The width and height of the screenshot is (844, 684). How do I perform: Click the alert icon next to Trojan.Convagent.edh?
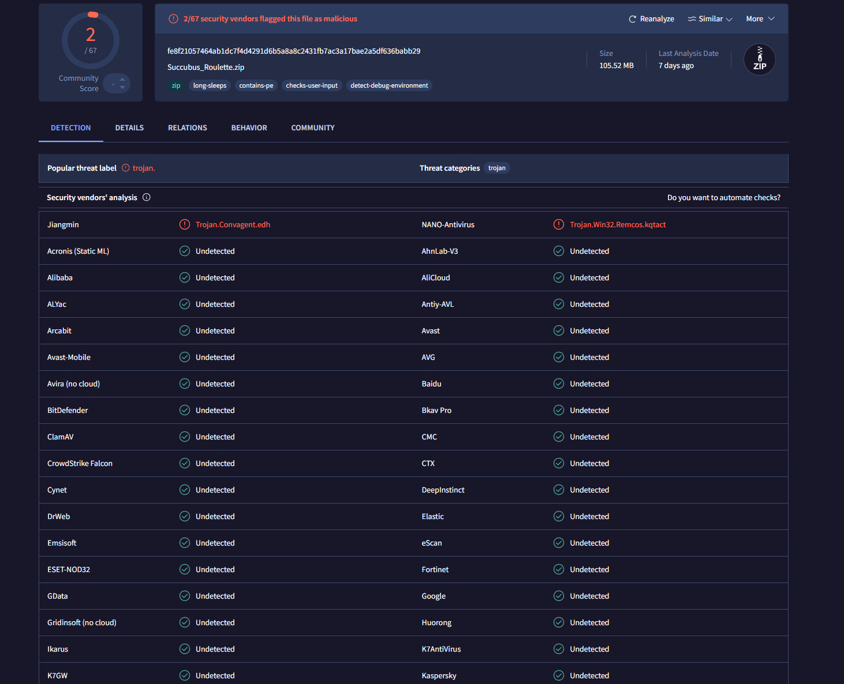[x=185, y=224]
